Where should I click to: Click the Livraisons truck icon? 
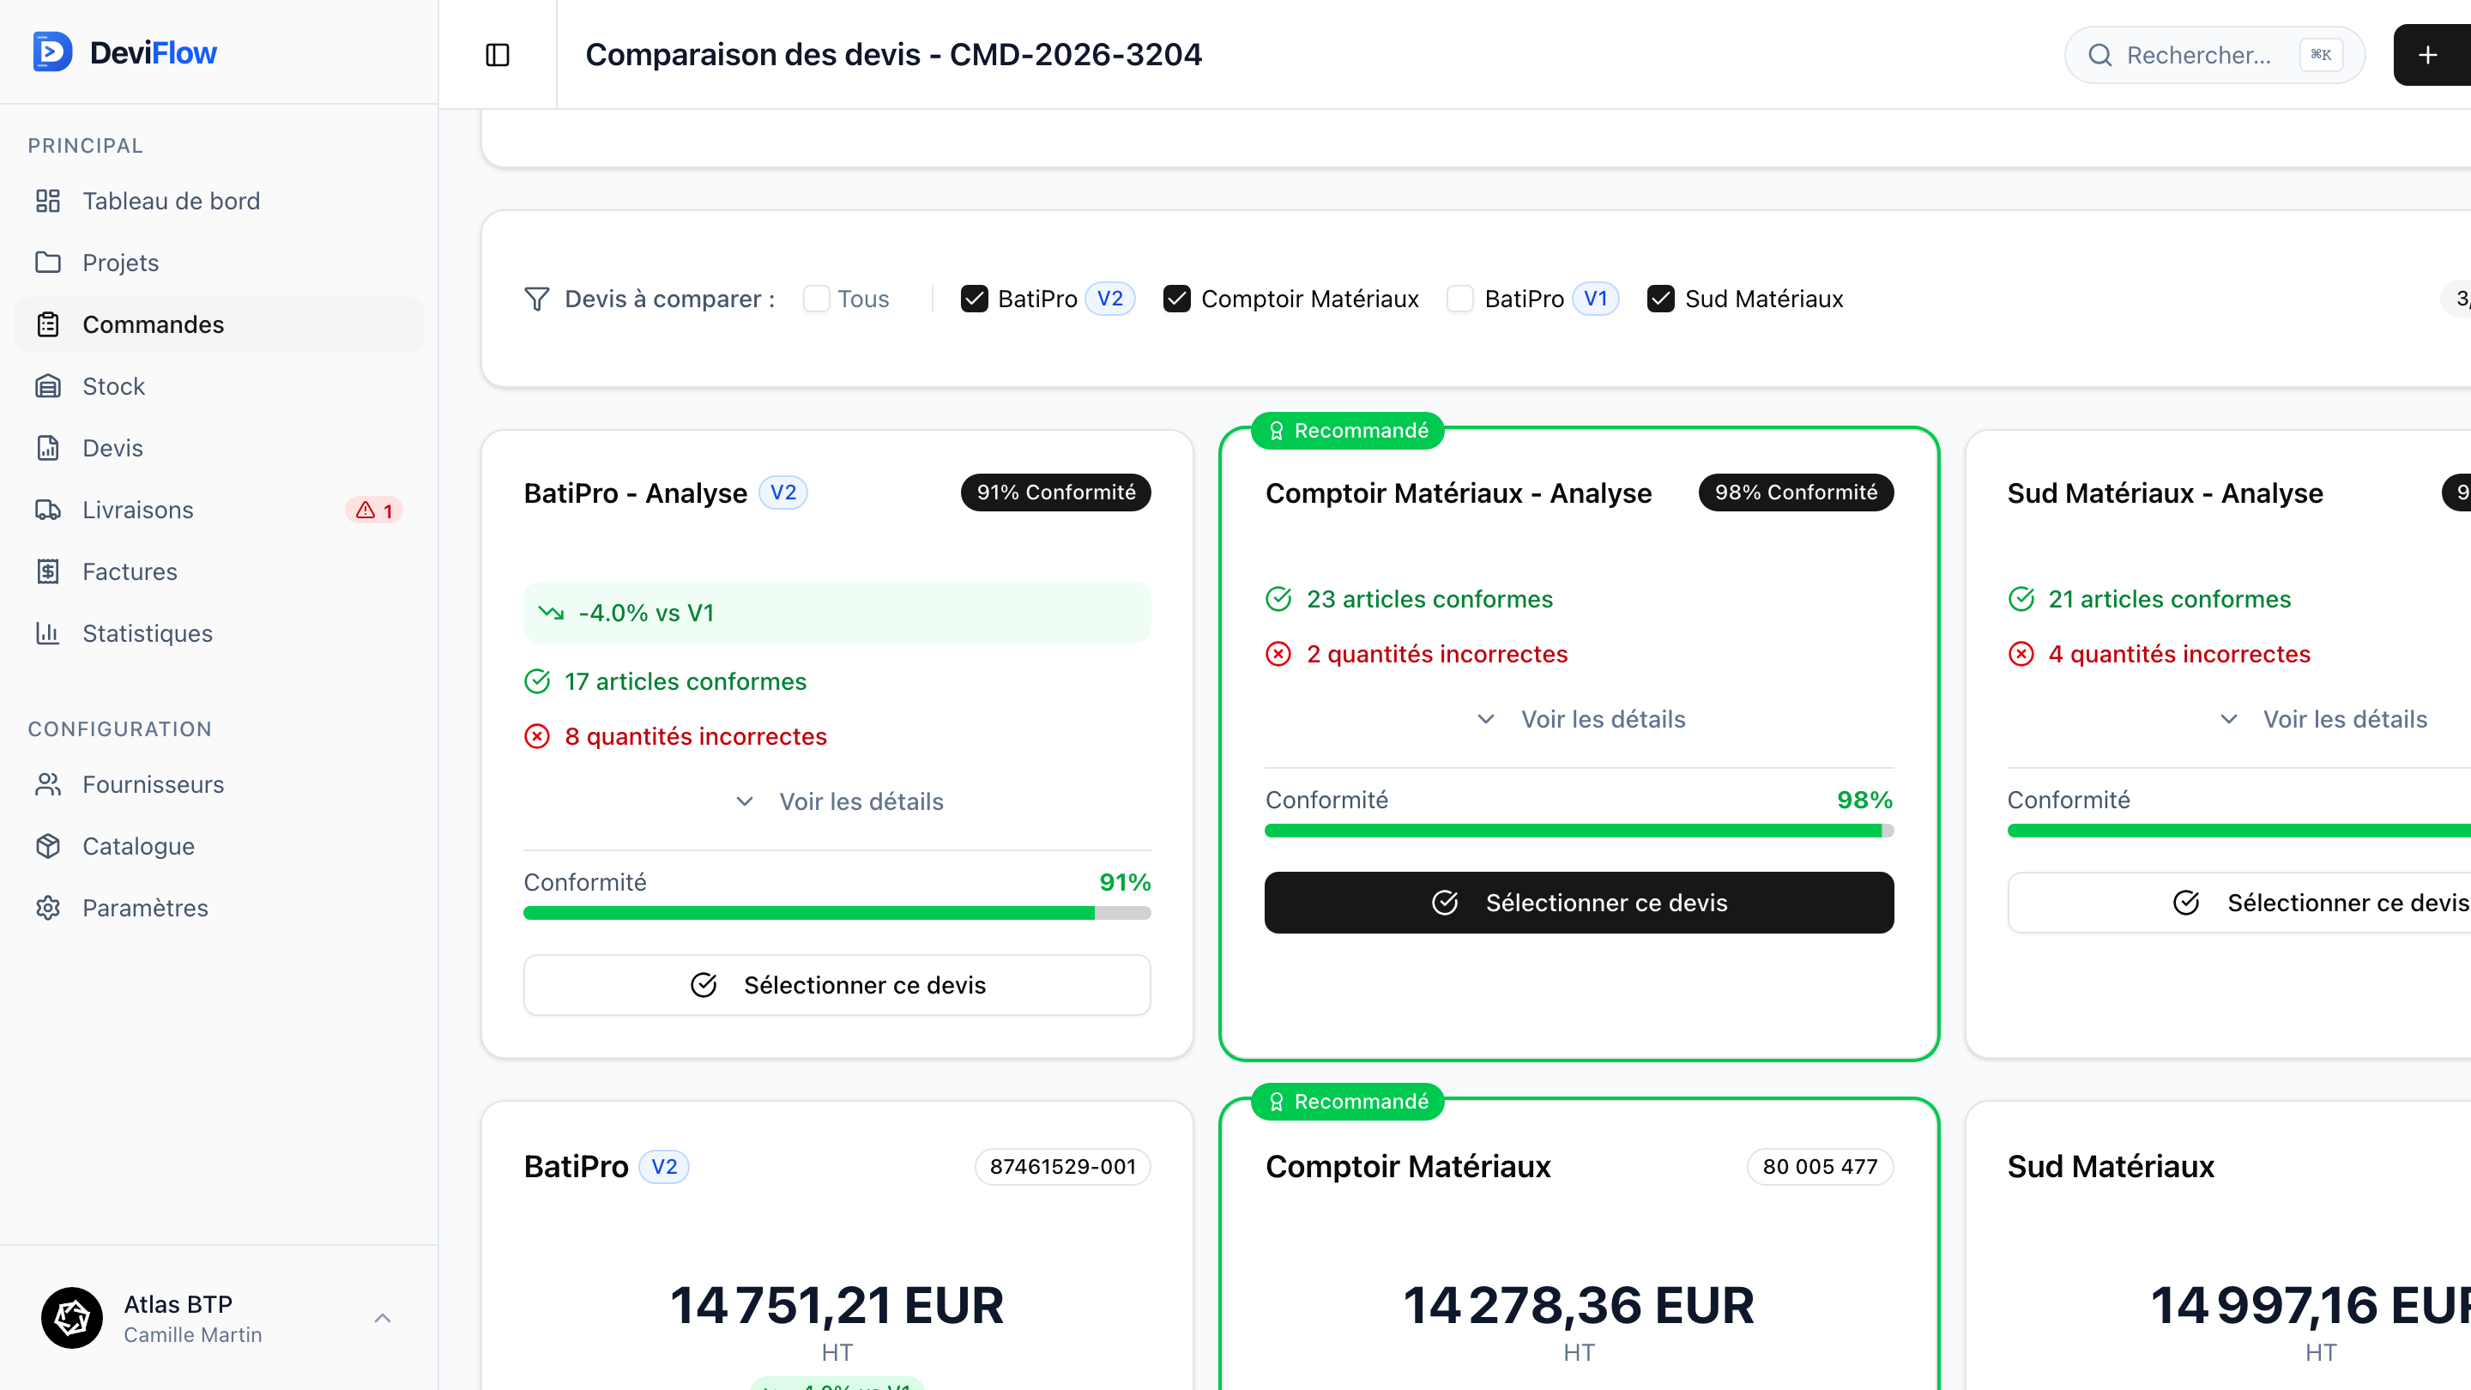[48, 510]
